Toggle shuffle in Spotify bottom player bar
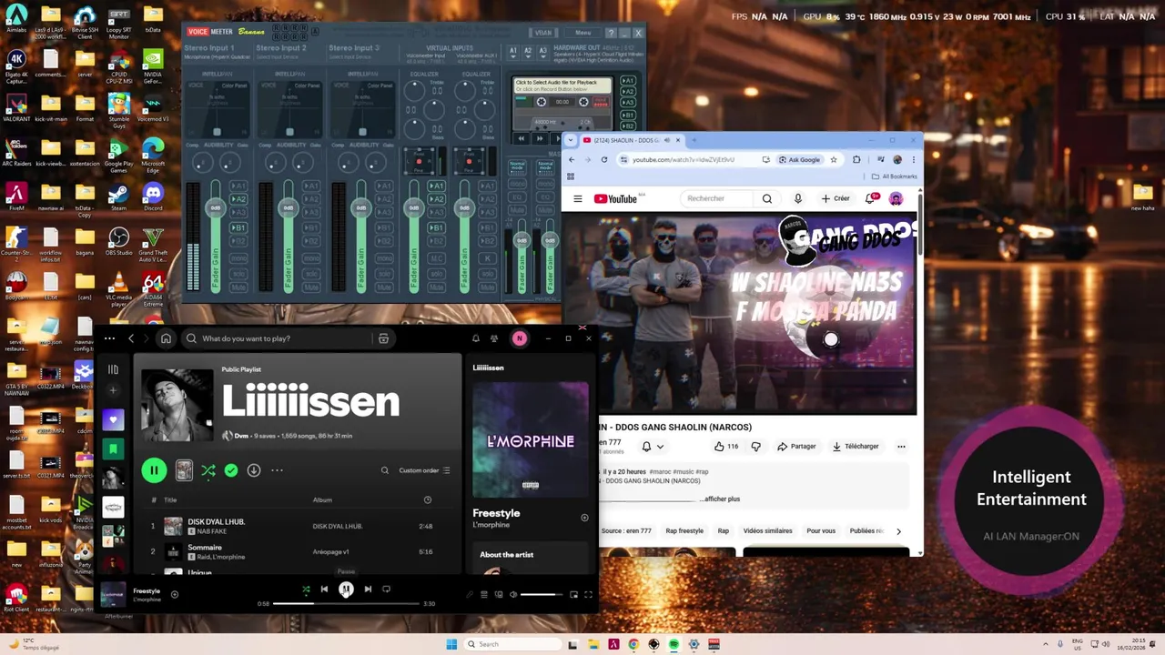 306,589
